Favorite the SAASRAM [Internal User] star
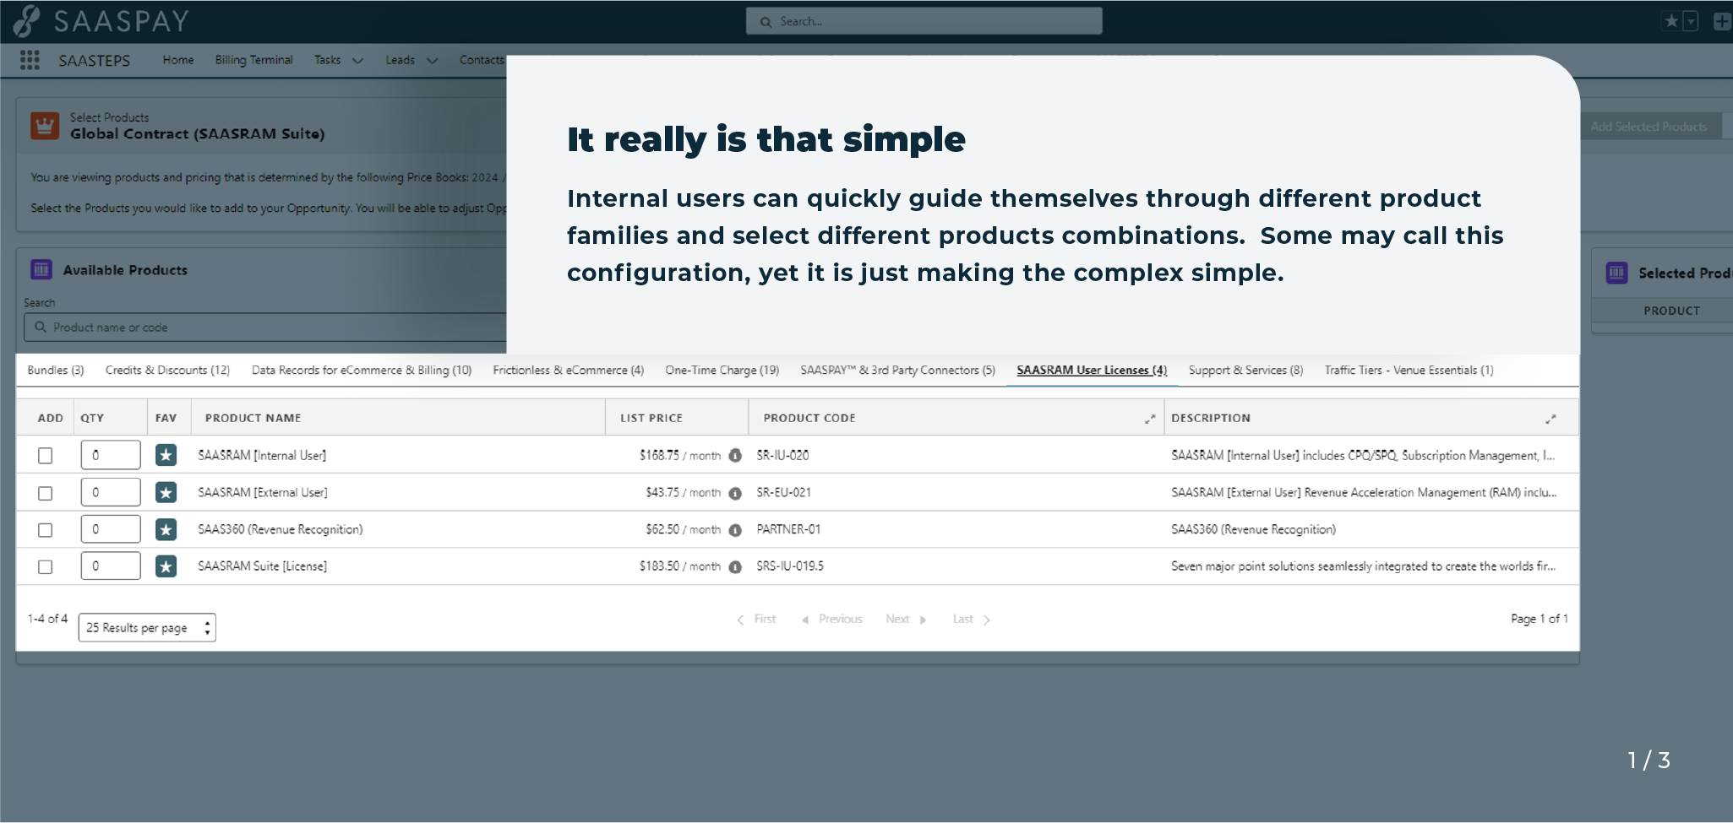 pos(166,455)
